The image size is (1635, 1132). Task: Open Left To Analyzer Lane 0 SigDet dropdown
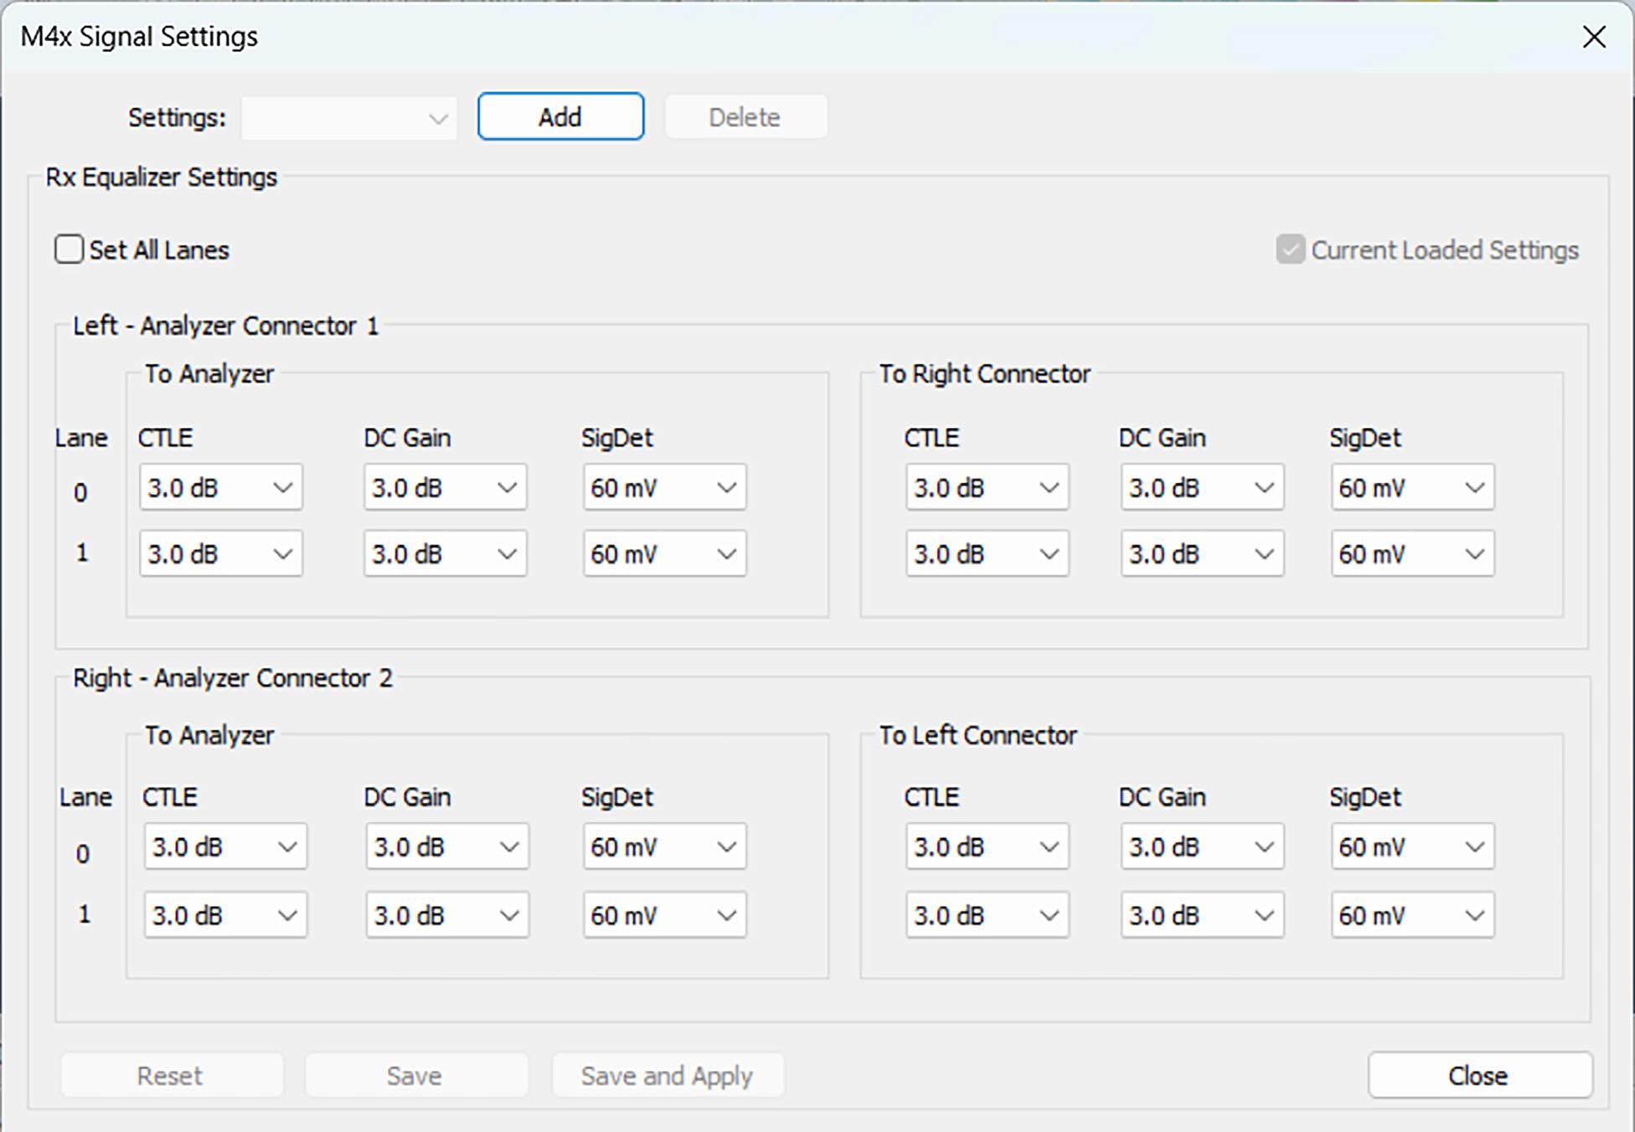click(x=664, y=487)
